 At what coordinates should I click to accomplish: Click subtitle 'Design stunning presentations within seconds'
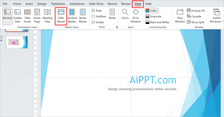point(142,89)
